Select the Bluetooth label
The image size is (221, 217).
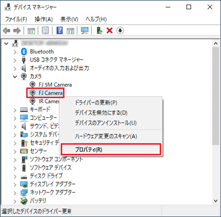pos(42,52)
